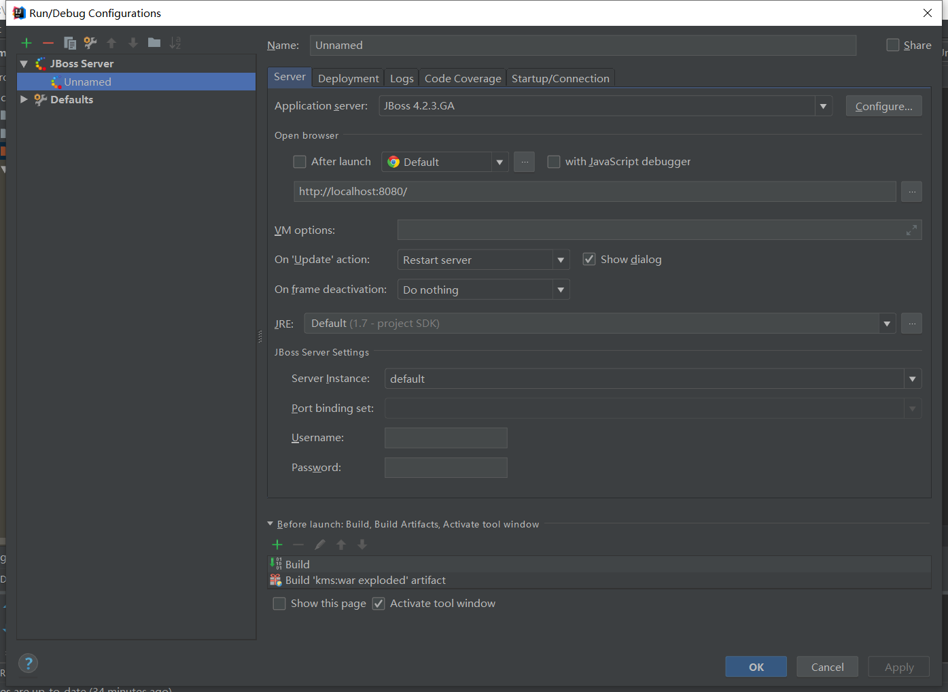Browse JRE with the ellipsis button
This screenshot has height=692, width=948.
(912, 324)
